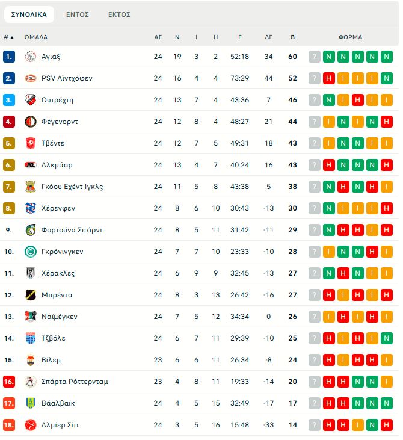This screenshot has width=403, height=440.
Task: Click the Ajax team crest icon
Action: pyautogui.click(x=31, y=57)
